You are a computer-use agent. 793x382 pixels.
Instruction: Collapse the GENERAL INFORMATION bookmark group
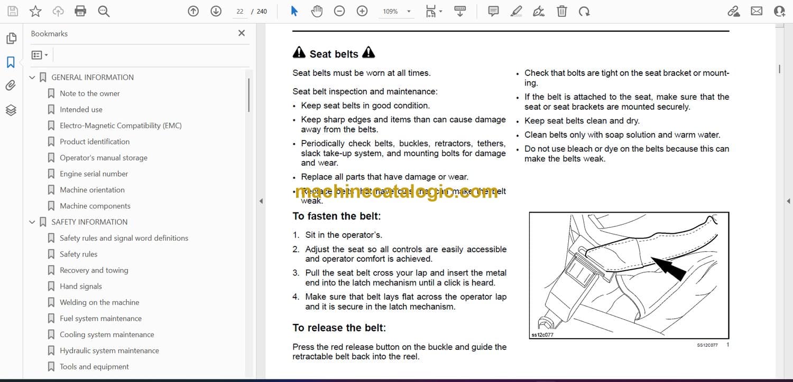(x=32, y=78)
